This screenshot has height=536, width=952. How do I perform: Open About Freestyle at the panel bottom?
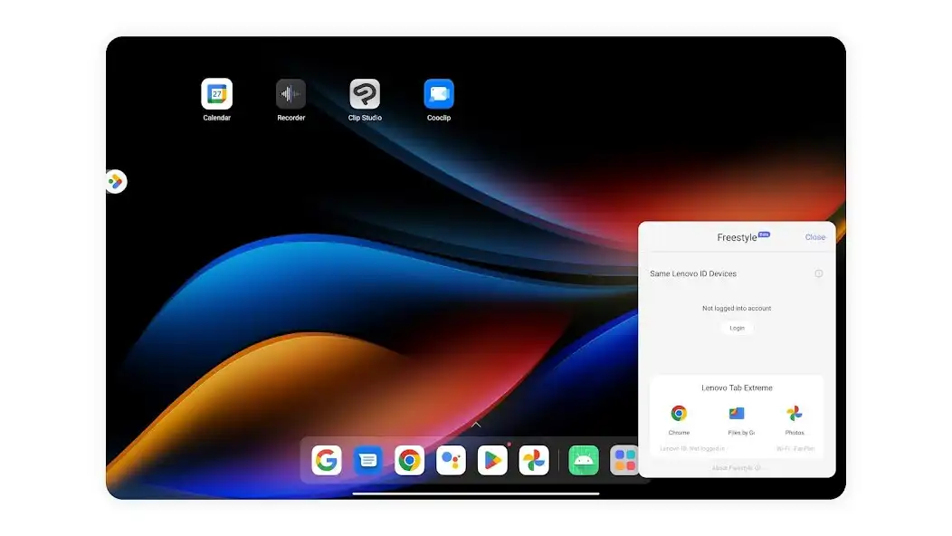736,468
